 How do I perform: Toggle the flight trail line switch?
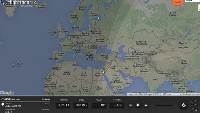pyautogui.click(x=194, y=106)
